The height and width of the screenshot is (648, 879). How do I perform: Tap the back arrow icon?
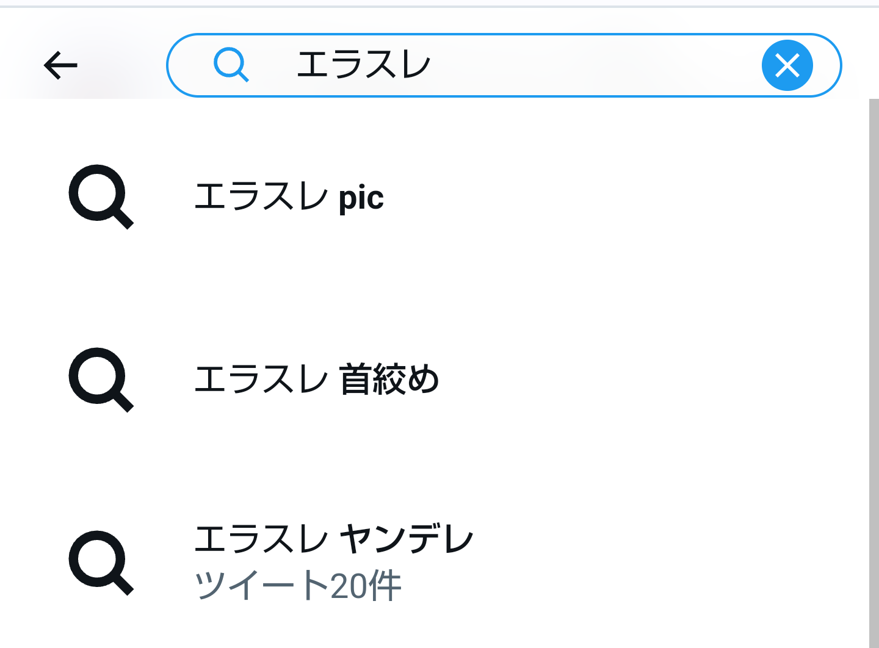point(60,65)
